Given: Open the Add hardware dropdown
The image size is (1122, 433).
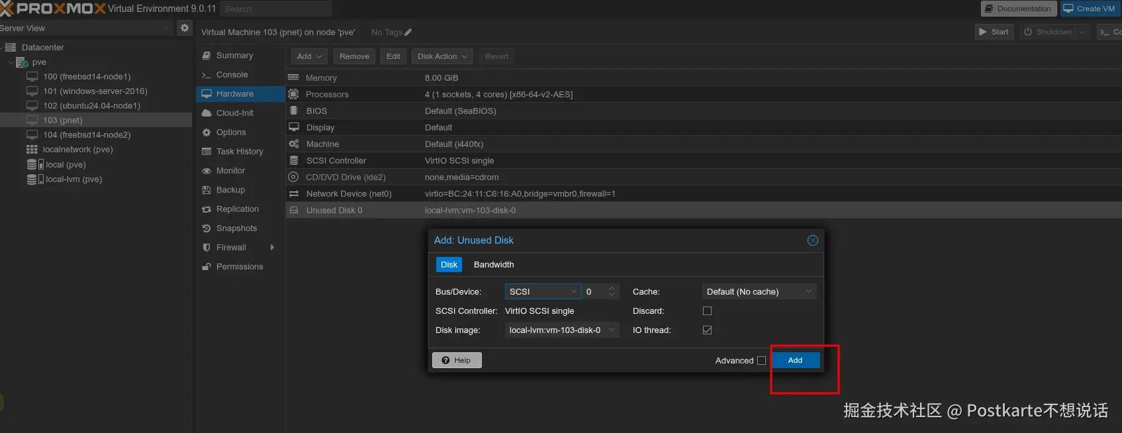Looking at the screenshot, I should click(309, 56).
